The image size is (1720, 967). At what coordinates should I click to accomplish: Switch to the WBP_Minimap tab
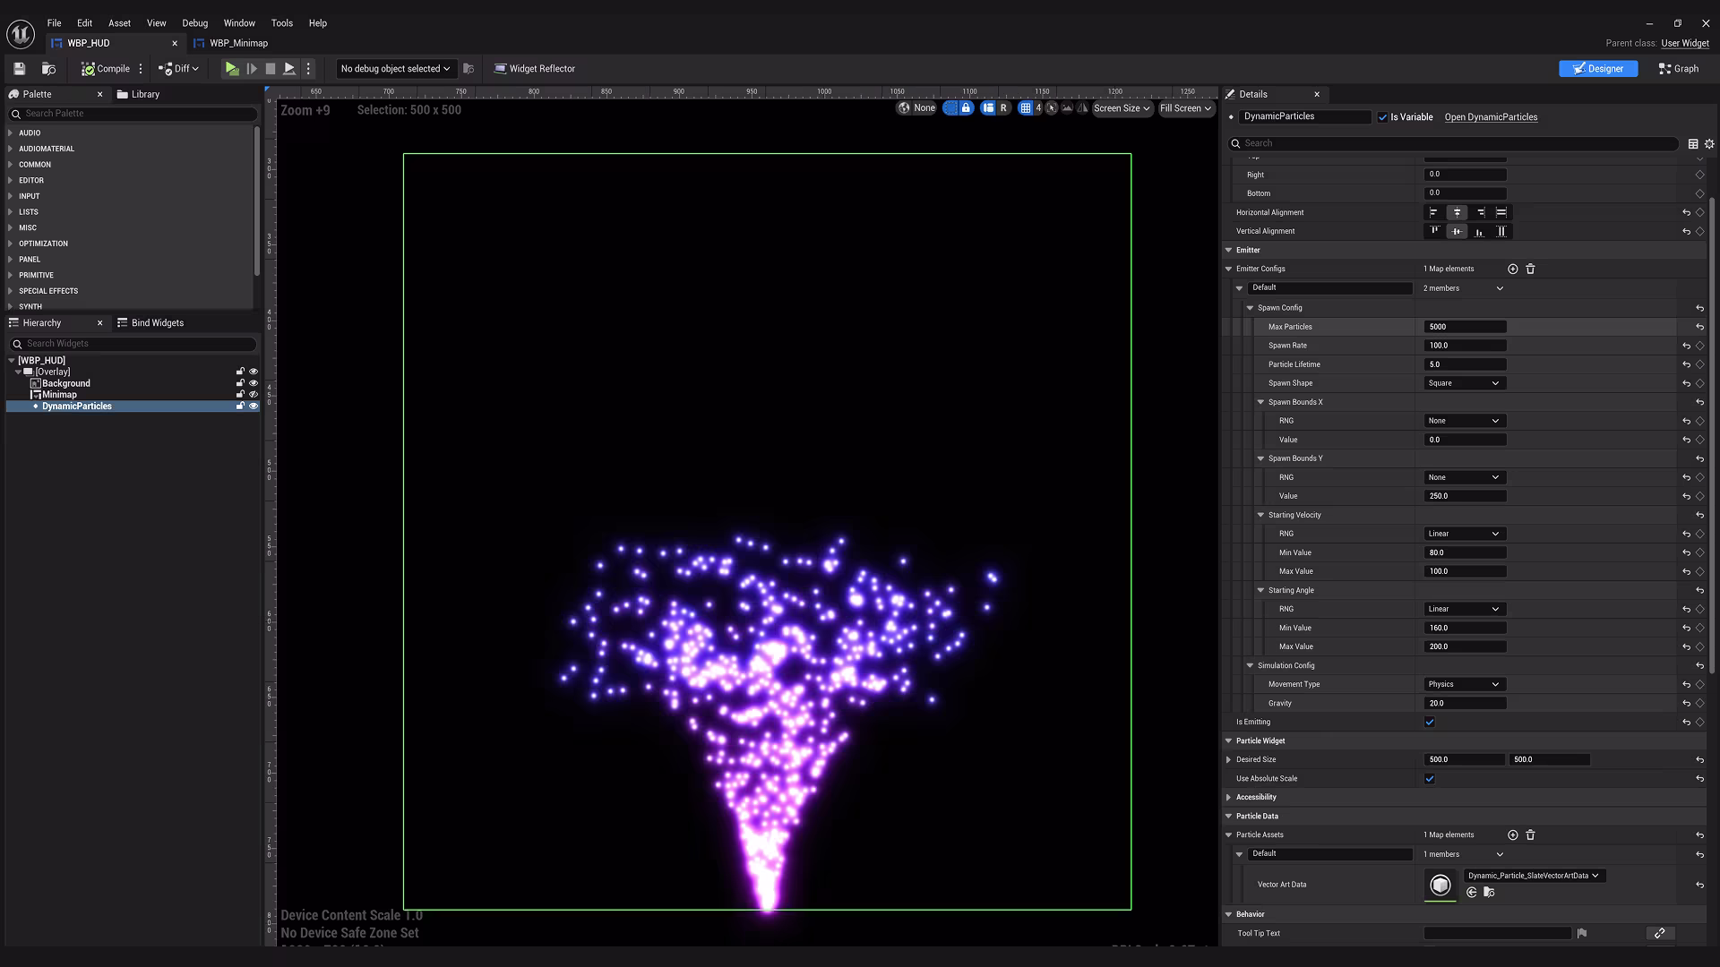click(x=238, y=43)
